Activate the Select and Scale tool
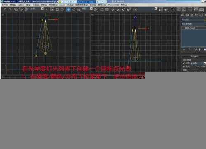Screen dimensions: 206x149 point(79,9)
